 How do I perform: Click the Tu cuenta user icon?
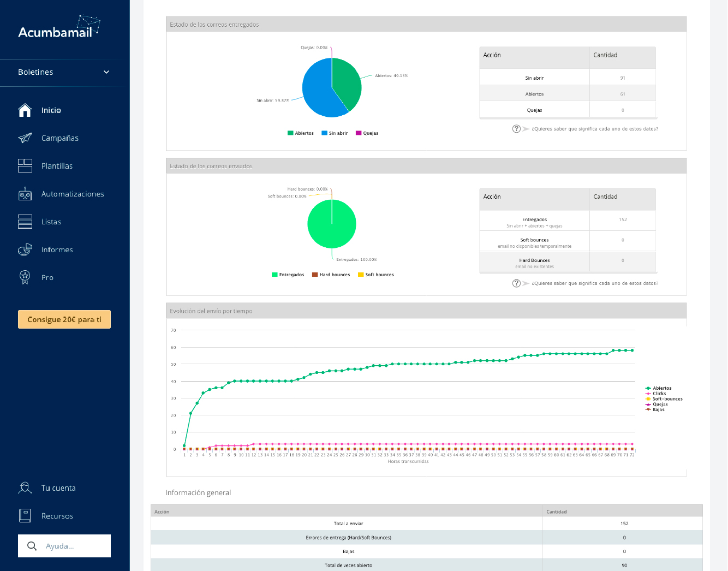25,488
